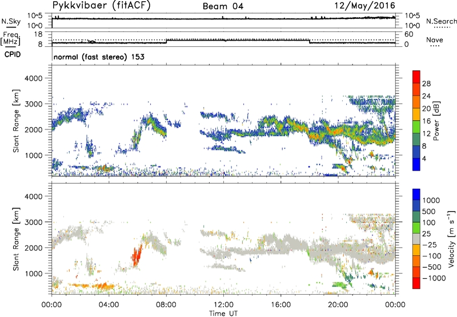Click the "-1000" Velocity colorbar tick label
Screen dimensions: 457x317
coord(434,278)
